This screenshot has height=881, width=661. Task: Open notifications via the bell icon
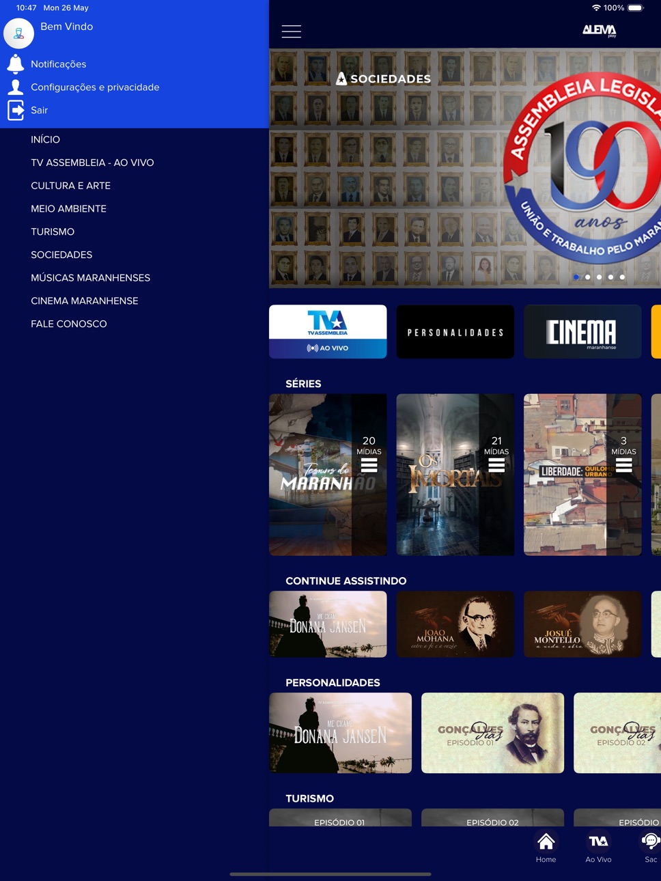tap(16, 64)
